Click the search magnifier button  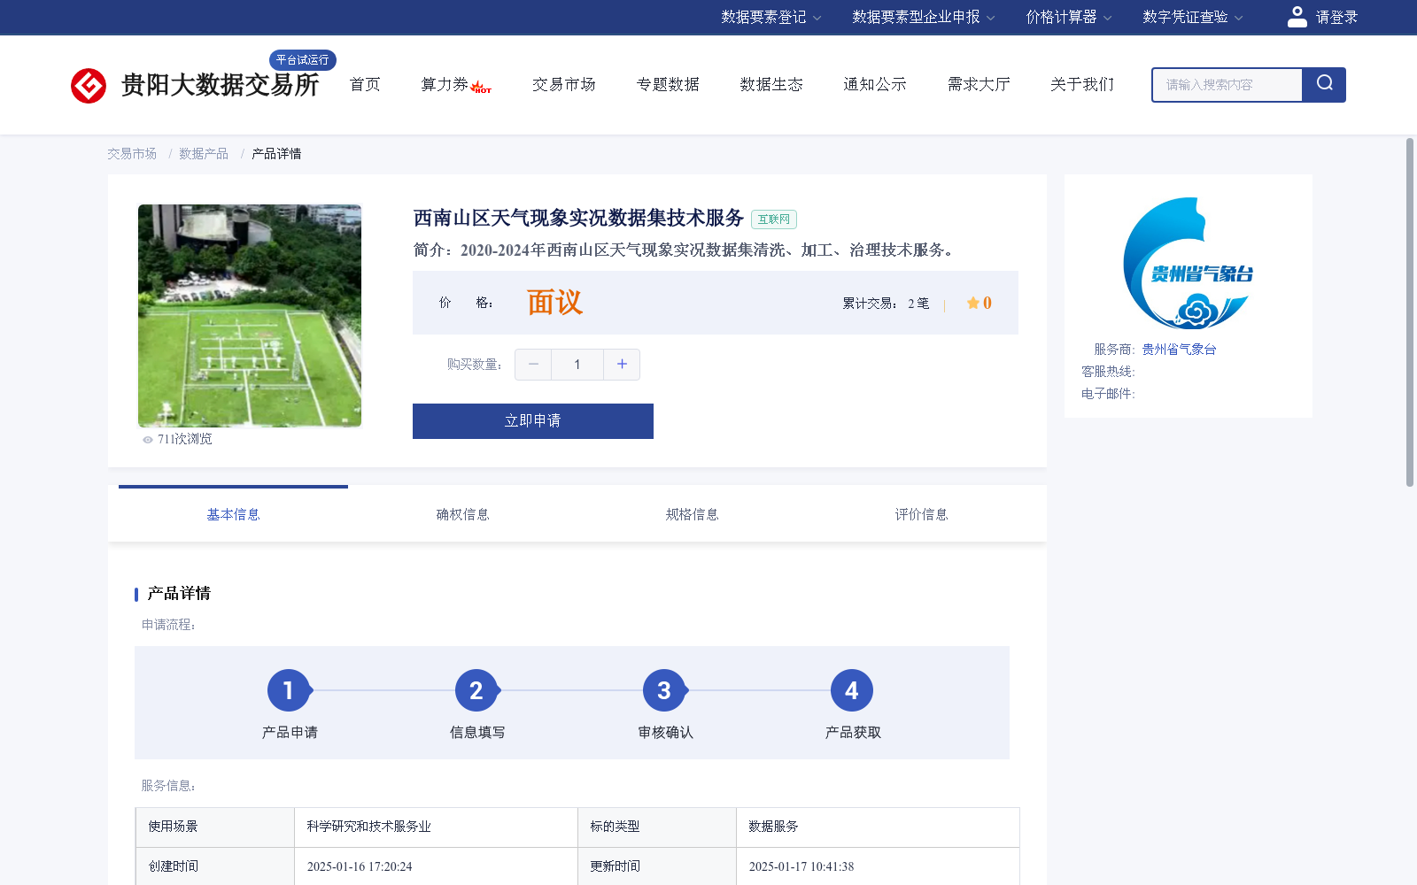coord(1324,84)
